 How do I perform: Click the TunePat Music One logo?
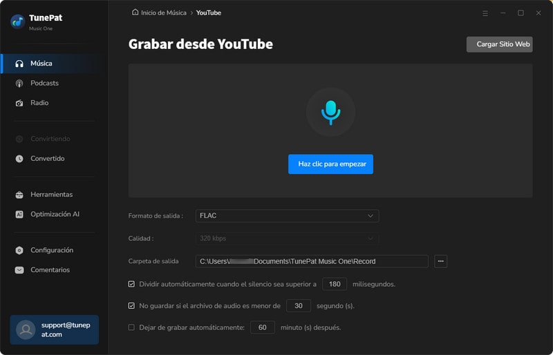[18, 22]
